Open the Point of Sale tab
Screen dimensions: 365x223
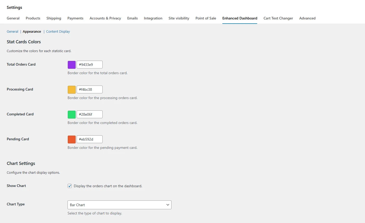click(x=205, y=18)
